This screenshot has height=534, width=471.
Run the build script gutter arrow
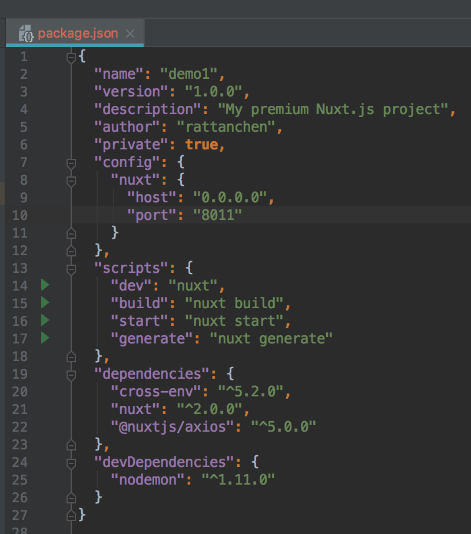point(45,302)
